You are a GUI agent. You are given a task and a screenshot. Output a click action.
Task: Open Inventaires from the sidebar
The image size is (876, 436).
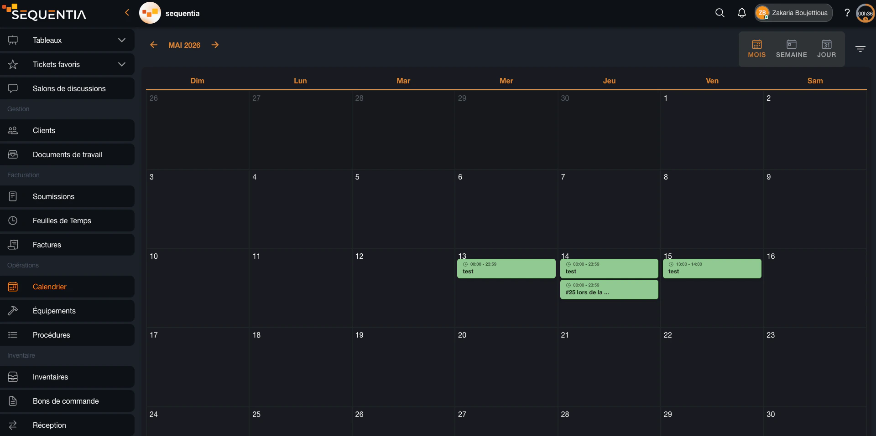[x=67, y=377]
